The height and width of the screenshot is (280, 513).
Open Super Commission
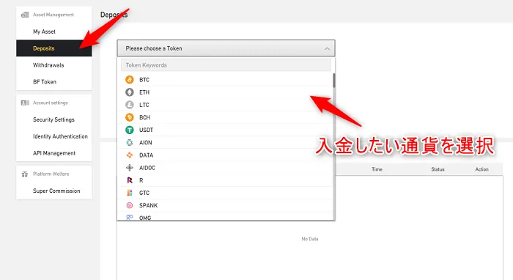pos(56,191)
